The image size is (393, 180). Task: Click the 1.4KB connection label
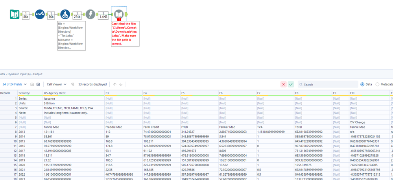103,15
